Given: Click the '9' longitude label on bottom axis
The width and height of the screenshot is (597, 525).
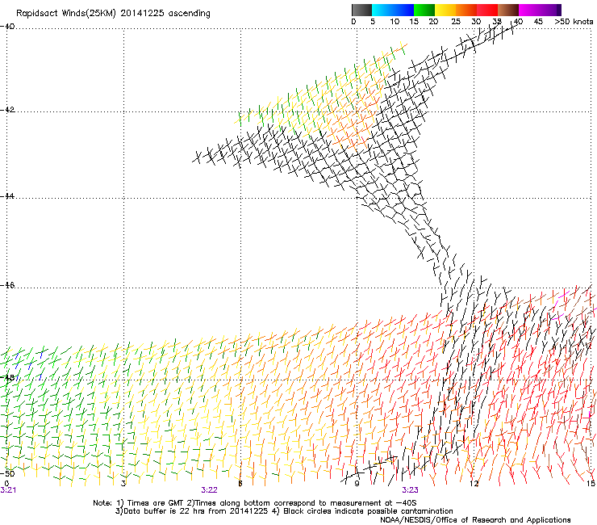Looking at the screenshot, I should (x=357, y=484).
